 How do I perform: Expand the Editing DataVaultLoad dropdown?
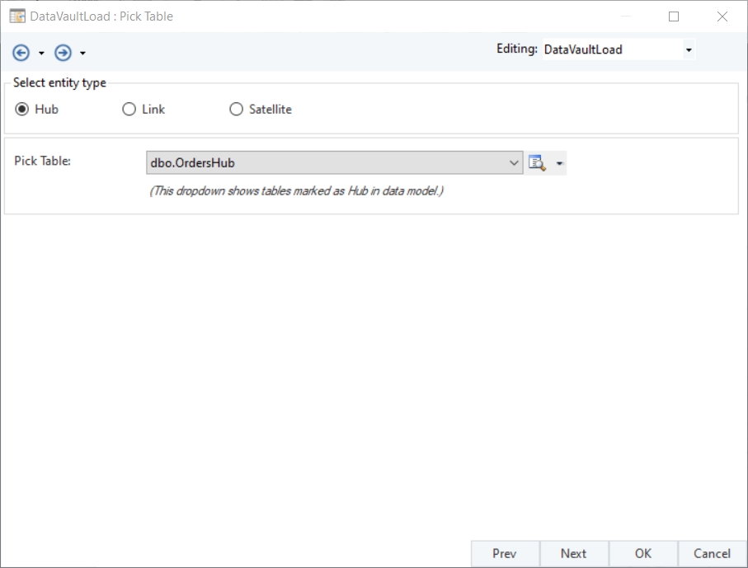[x=689, y=50]
